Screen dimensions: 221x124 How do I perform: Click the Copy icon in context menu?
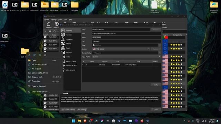point(35,55)
